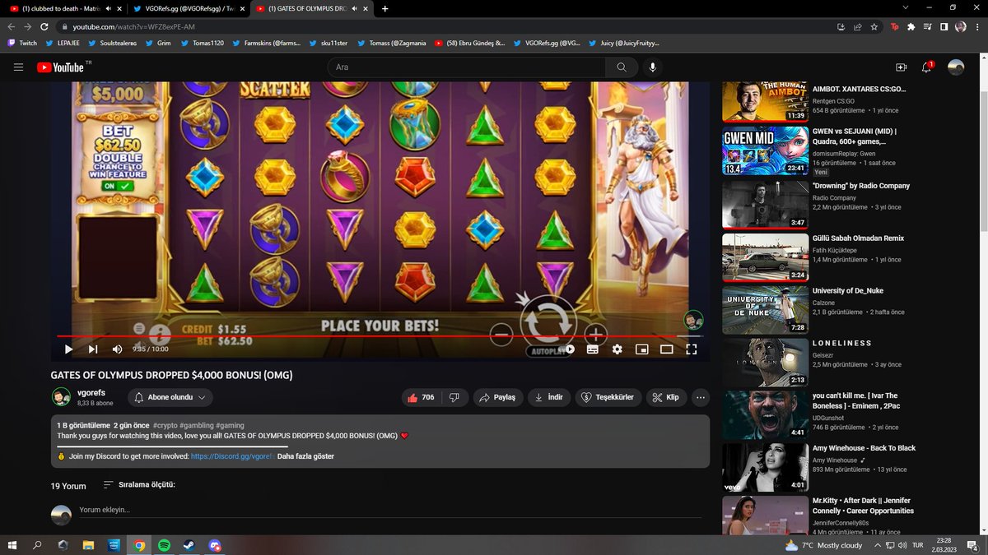Open the Sıralama ölçütü sort dropdown
Viewport: 988px width, 555px height.
click(x=139, y=485)
